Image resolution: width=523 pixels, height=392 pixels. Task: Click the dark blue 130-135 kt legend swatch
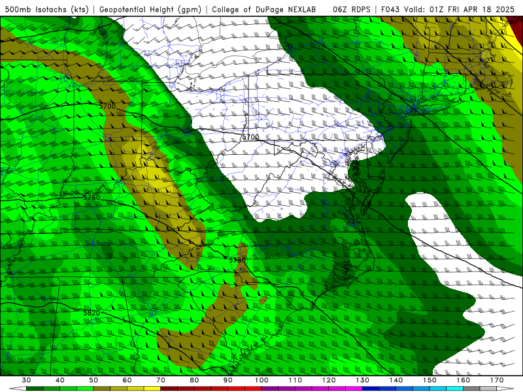tap(371, 389)
